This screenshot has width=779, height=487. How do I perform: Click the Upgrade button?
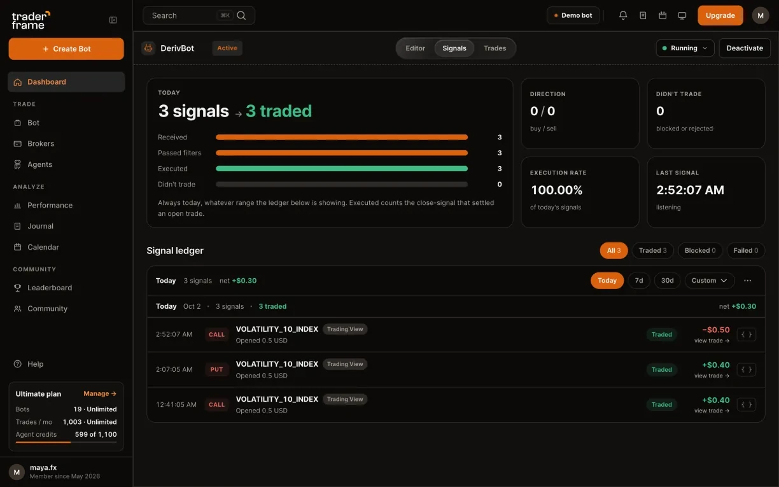click(720, 15)
